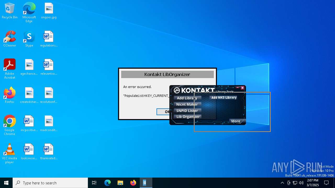Open the Windows Start menu

[6, 183]
